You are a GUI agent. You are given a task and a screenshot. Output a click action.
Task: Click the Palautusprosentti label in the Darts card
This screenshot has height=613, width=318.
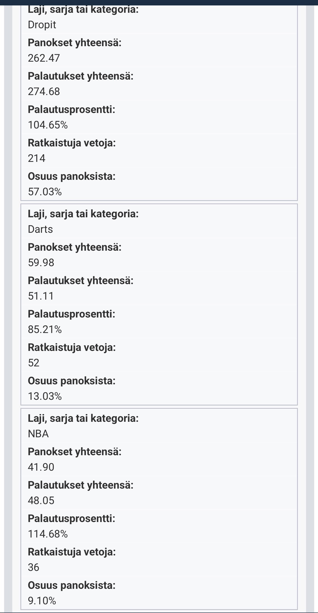[x=72, y=314]
